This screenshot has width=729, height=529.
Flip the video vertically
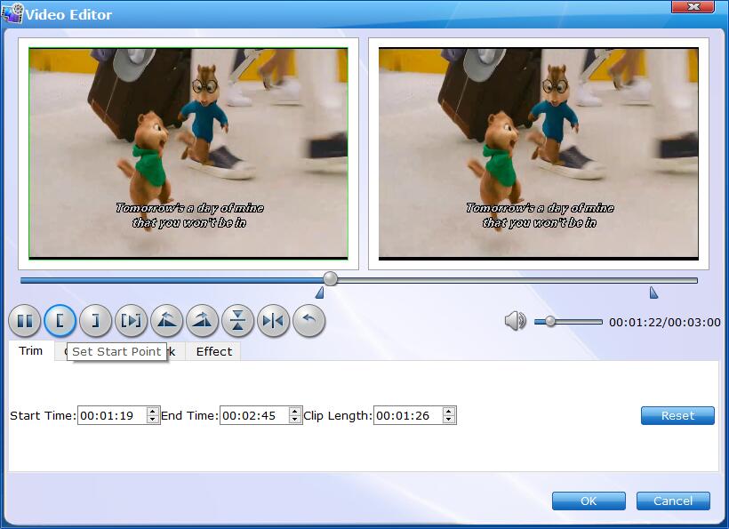(237, 321)
